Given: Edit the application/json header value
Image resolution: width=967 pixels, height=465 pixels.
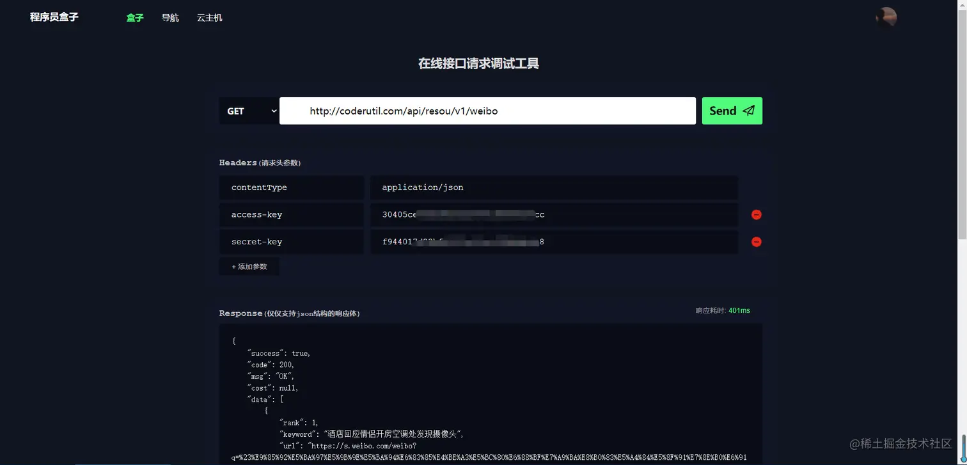Looking at the screenshot, I should 554,187.
